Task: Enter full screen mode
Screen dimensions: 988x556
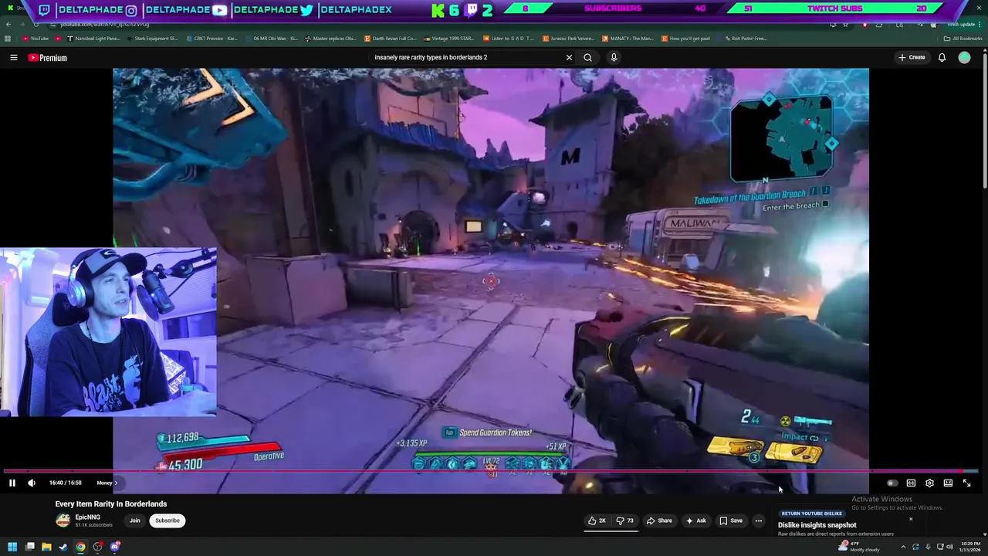Action: click(966, 483)
